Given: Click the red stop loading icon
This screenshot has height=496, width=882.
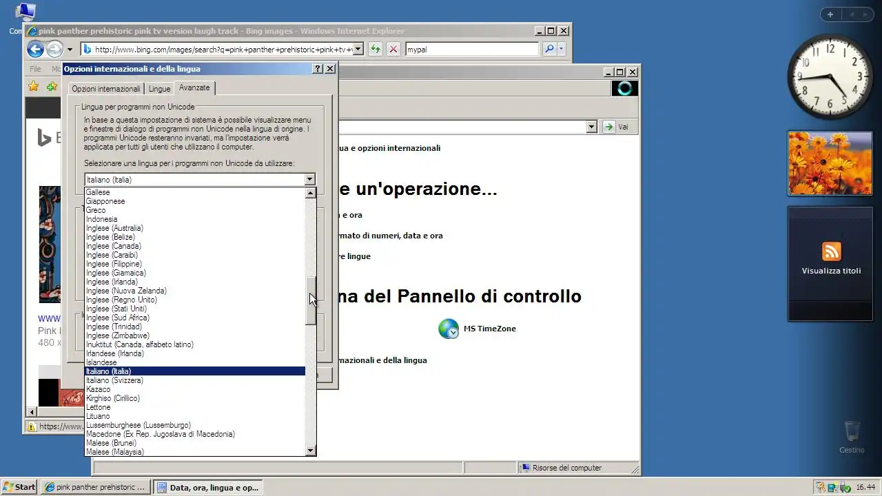Looking at the screenshot, I should point(393,49).
